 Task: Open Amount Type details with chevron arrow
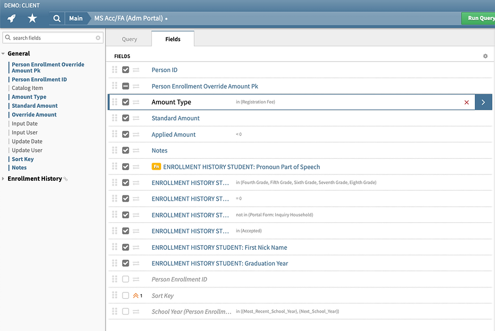[x=483, y=102]
